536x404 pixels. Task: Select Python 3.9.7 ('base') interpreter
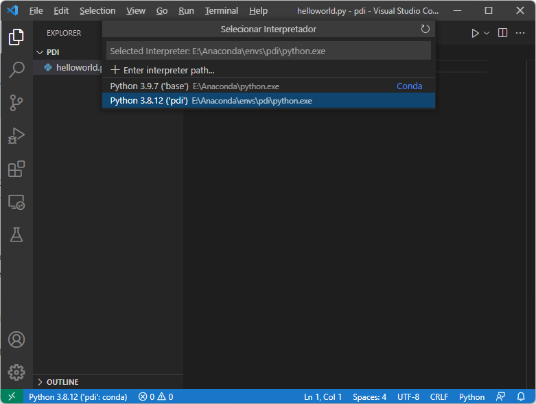268,86
